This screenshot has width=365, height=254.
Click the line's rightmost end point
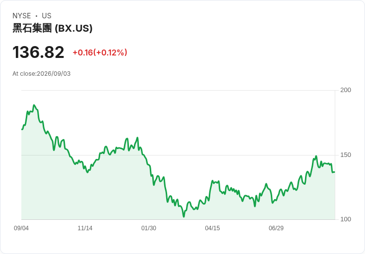tap(335, 172)
